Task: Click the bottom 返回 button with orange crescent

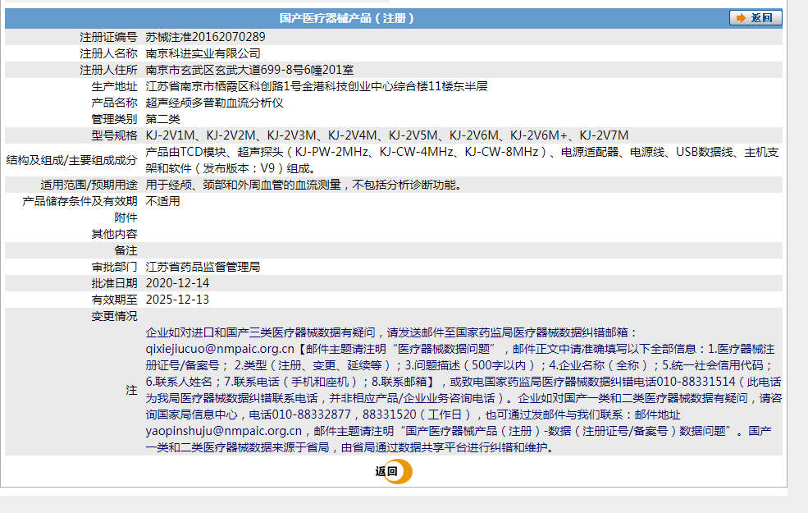Action: pyautogui.click(x=393, y=471)
